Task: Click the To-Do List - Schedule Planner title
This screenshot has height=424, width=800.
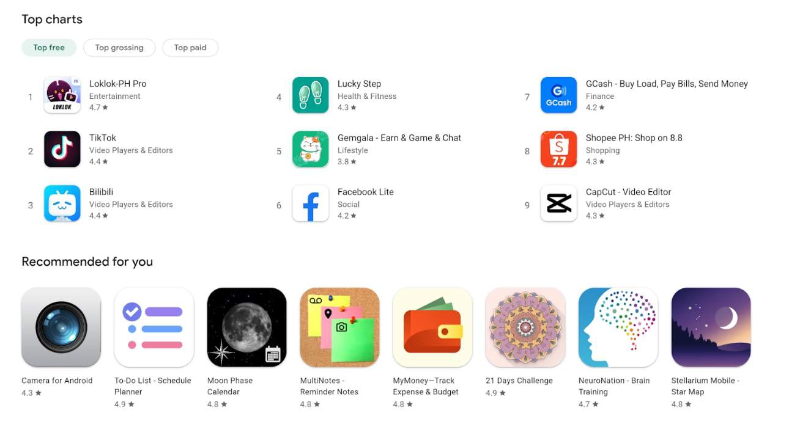Action: click(153, 386)
